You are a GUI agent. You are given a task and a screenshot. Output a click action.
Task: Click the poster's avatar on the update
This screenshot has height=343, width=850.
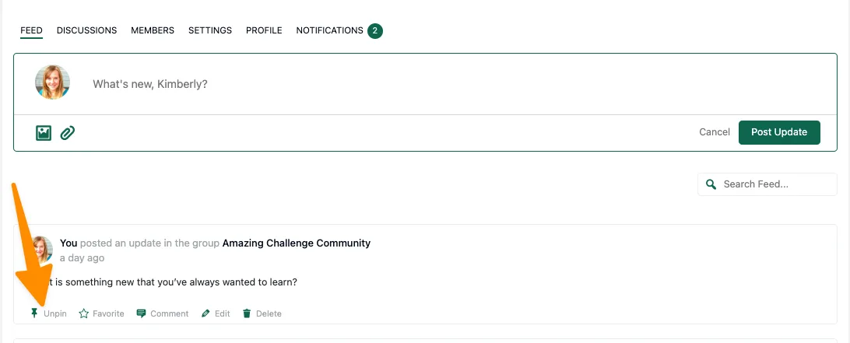[x=42, y=250]
